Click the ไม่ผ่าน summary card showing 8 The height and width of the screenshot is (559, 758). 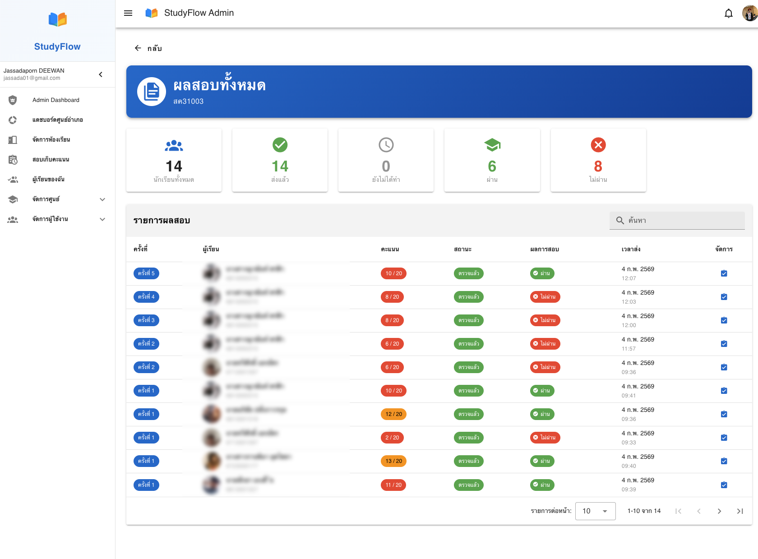point(598,160)
